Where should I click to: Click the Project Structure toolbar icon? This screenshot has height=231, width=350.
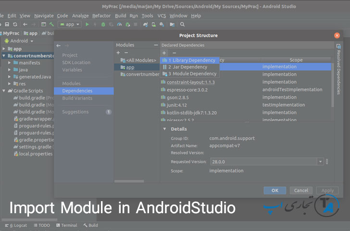tap(172, 25)
